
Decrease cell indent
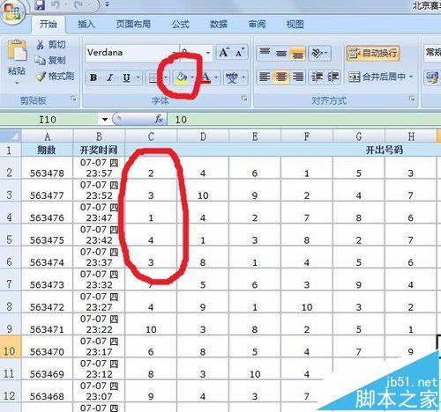[x=318, y=77]
